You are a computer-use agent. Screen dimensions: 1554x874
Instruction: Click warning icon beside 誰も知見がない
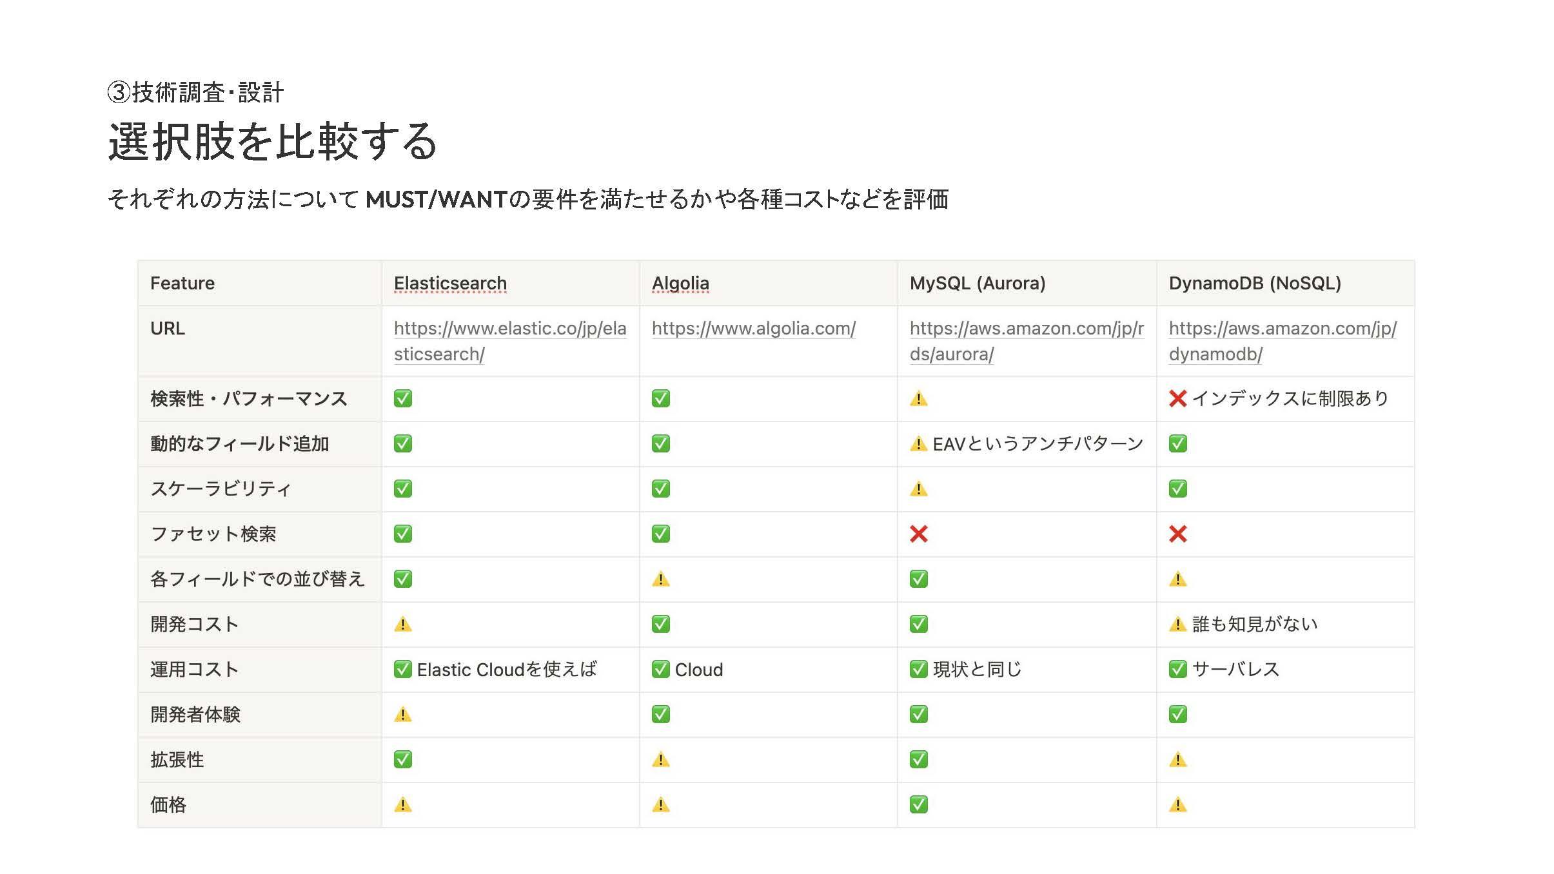point(1177,625)
